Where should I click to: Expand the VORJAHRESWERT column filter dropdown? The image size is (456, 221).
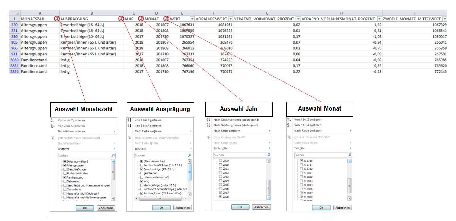coord(230,19)
